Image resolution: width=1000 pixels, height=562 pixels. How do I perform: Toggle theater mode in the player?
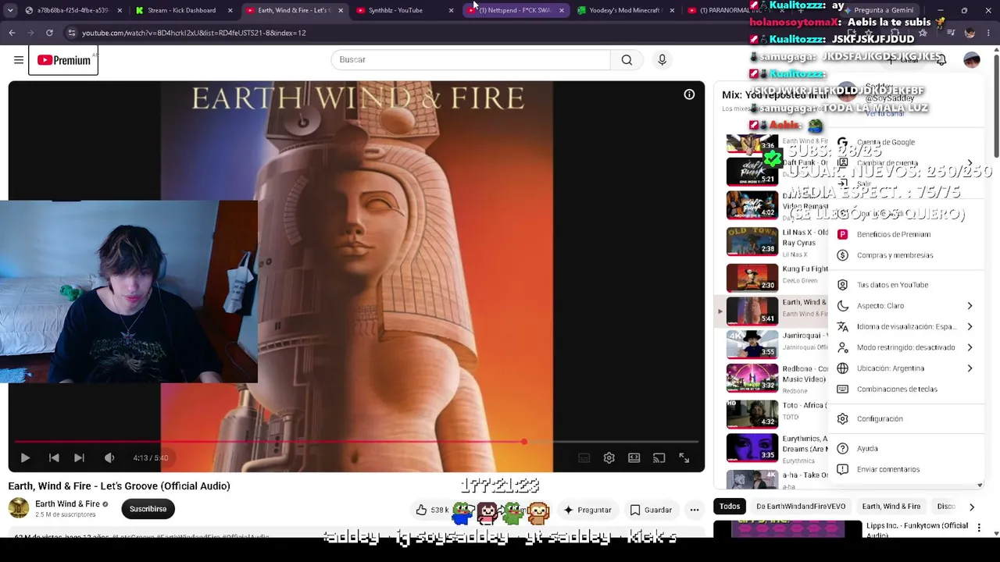coord(634,458)
